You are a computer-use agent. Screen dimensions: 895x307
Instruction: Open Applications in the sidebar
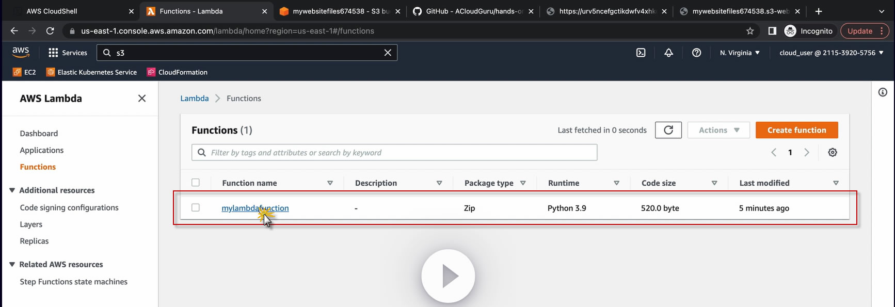click(x=42, y=150)
